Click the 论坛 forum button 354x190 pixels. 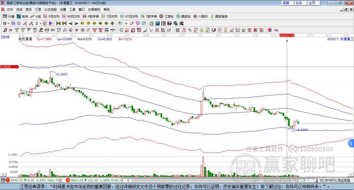(x=301, y=3)
